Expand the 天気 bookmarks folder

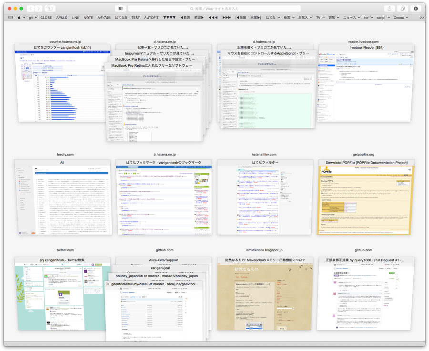334,18
